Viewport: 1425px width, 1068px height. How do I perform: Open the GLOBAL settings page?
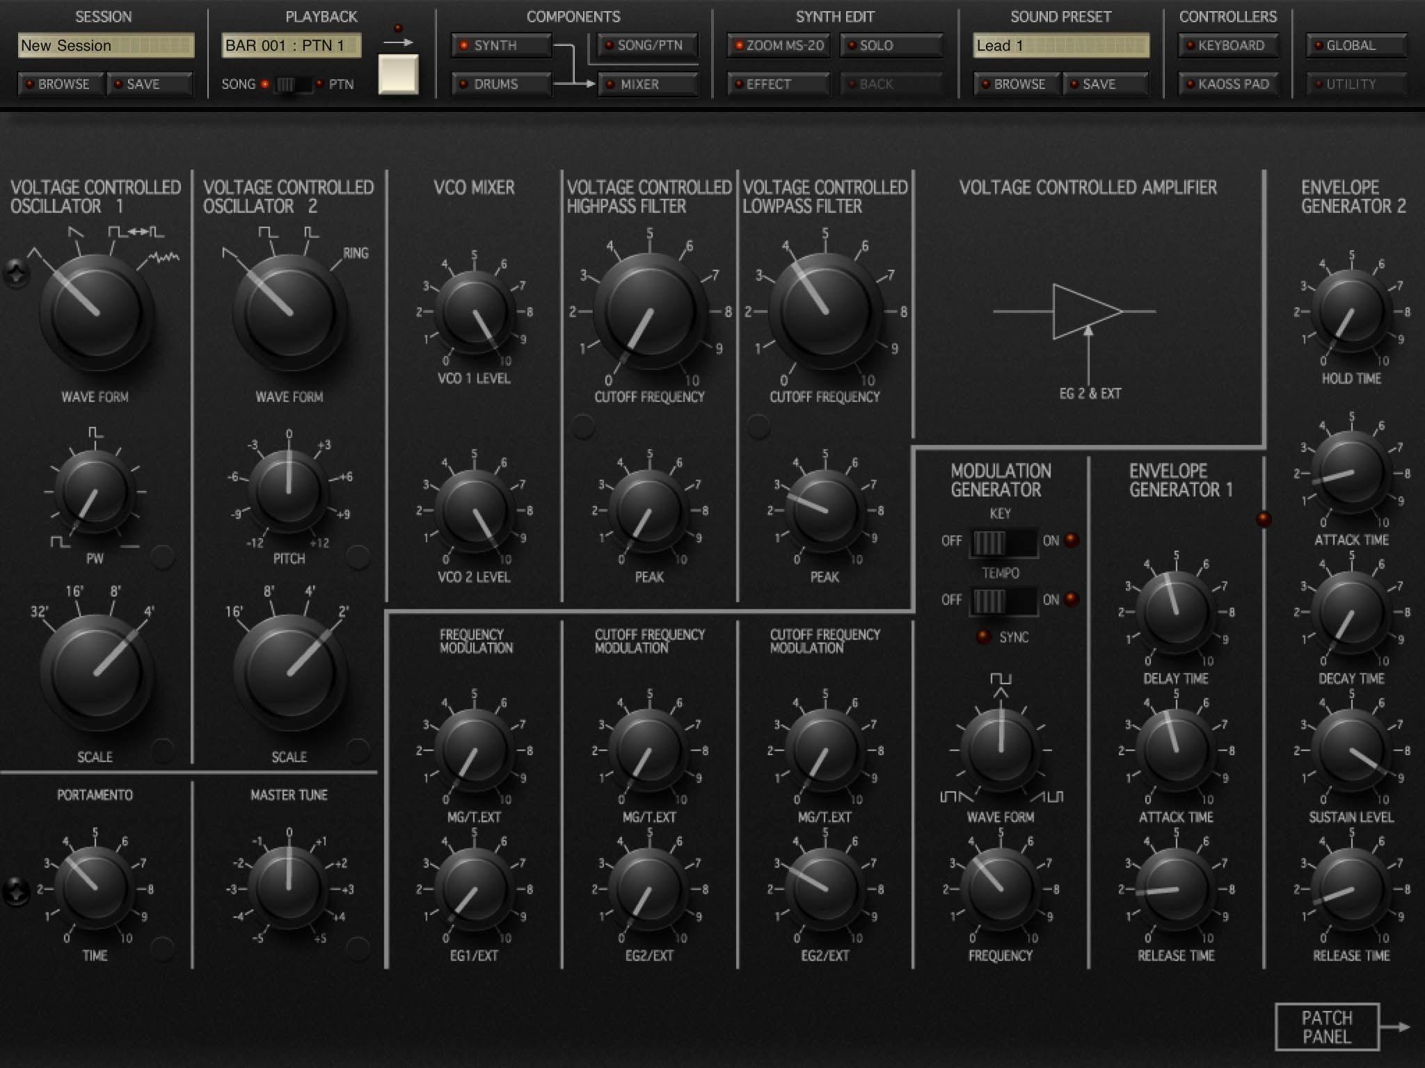[1355, 46]
